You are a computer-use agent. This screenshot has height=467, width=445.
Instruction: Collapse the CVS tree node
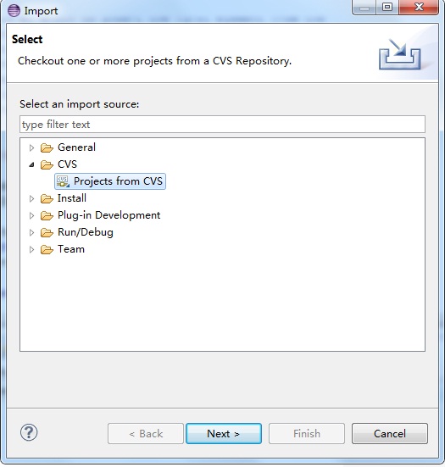[x=31, y=164]
